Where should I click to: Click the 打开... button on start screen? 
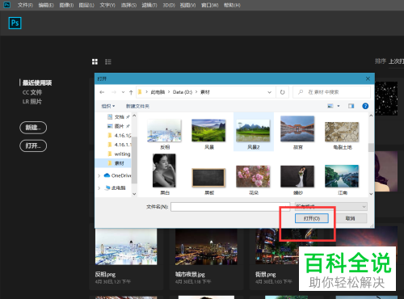coord(33,146)
